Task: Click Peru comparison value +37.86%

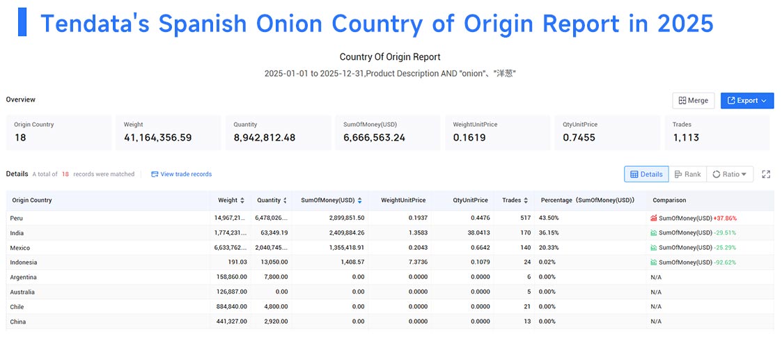Action: [725, 219]
